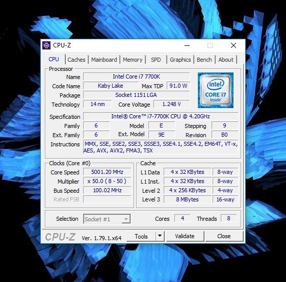Click the Model value 'E'

[x=162, y=125]
